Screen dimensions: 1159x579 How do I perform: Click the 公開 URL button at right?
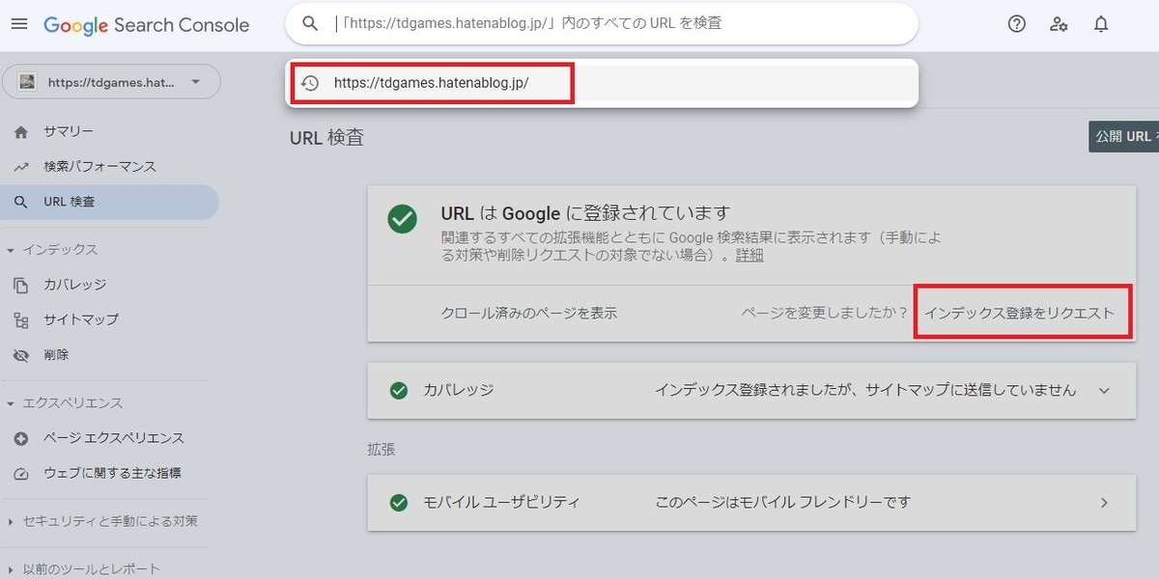pos(1123,136)
